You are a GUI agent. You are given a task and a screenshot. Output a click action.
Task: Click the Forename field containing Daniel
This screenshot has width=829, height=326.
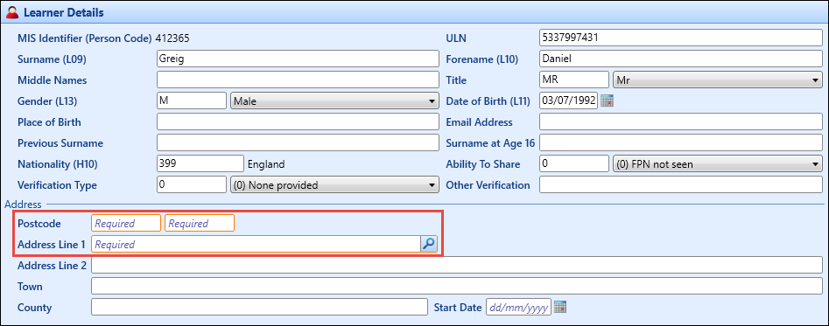tap(681, 59)
